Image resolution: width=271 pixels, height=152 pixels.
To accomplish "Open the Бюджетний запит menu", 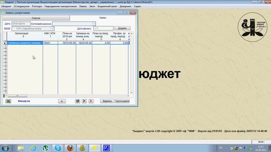I will pyautogui.click(x=107, y=6).
